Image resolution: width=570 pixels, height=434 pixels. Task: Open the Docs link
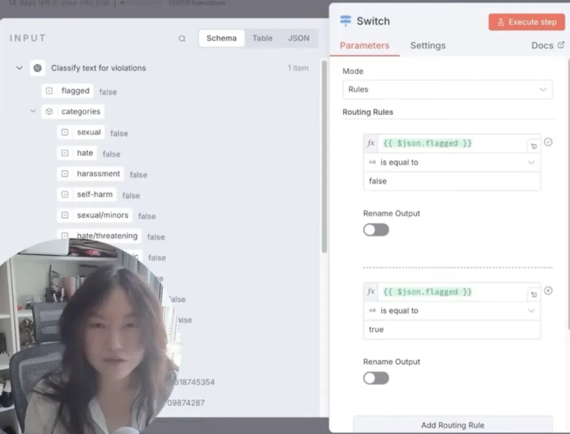pos(547,45)
